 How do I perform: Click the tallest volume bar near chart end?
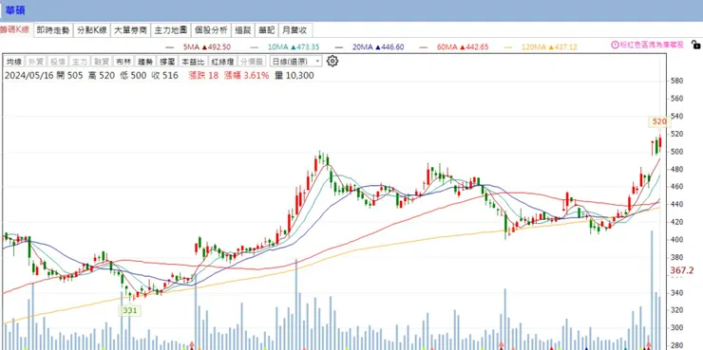652,290
